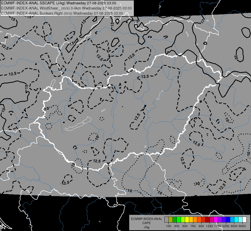This screenshot has width=251, height=231.
Task: Select the cyan swatch above 3000
Action: tap(236, 220)
